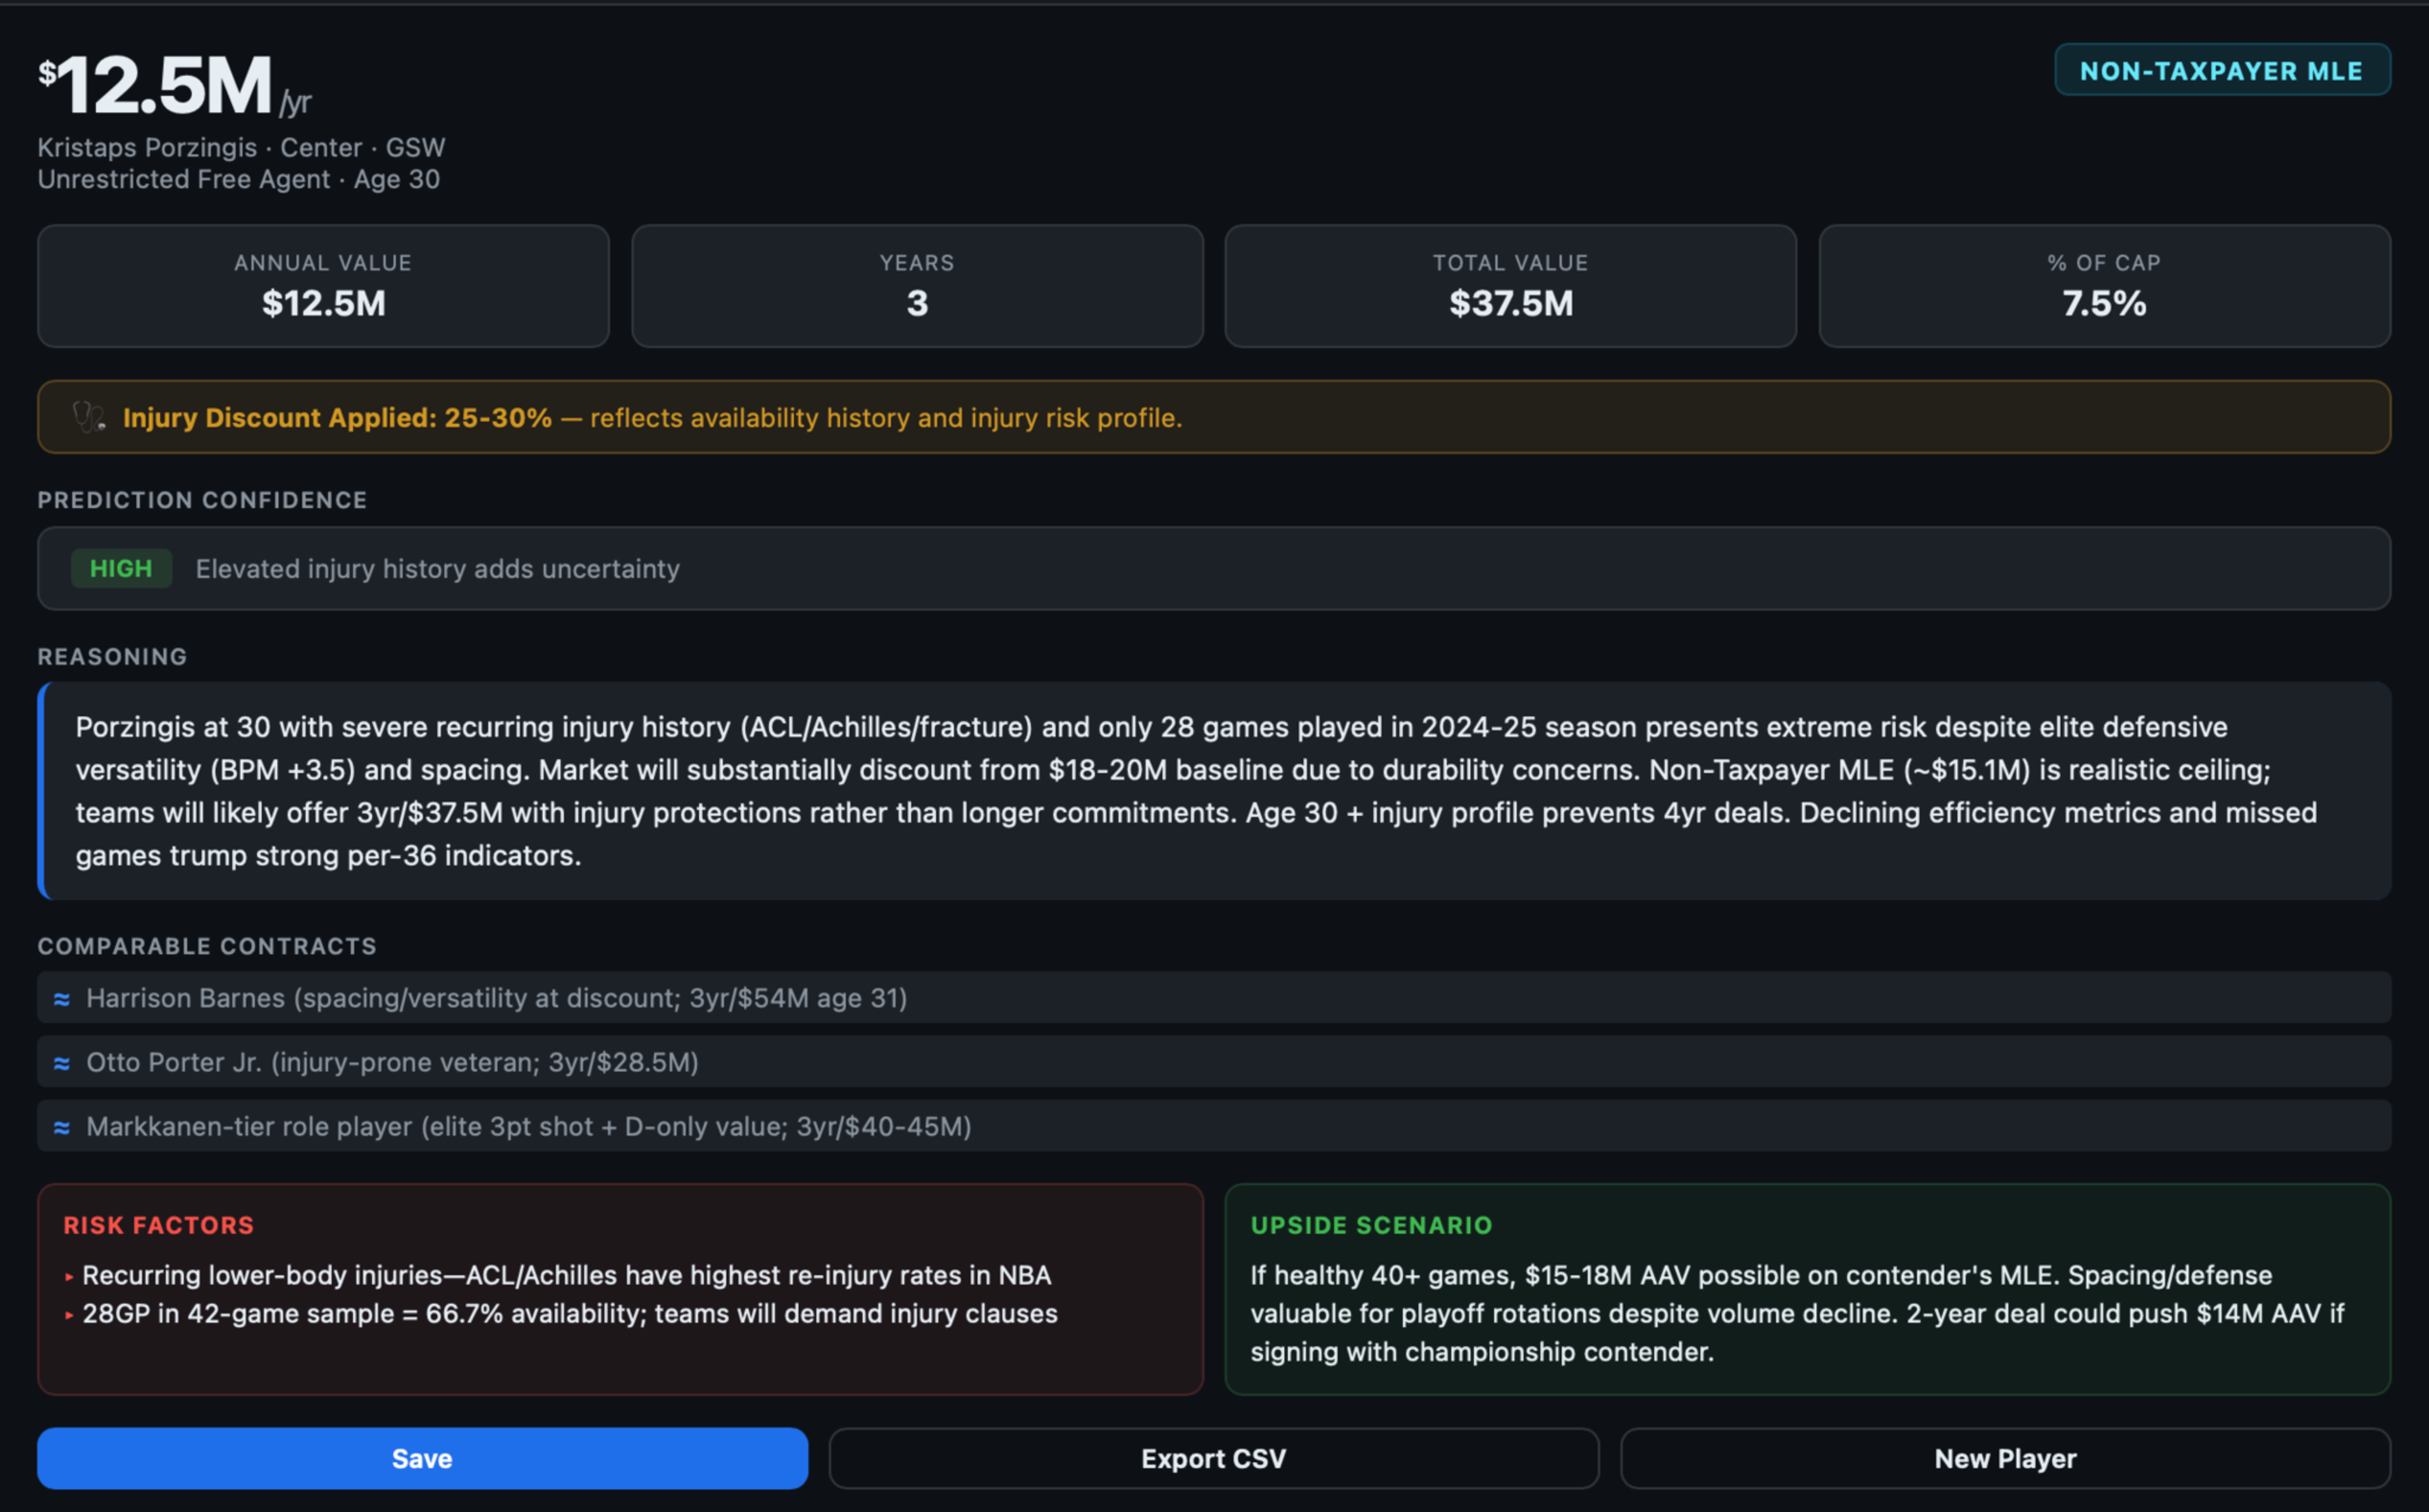The image size is (2429, 1512).
Task: Click the approx icon beside Otto Porter Jr.
Action: (62, 1063)
